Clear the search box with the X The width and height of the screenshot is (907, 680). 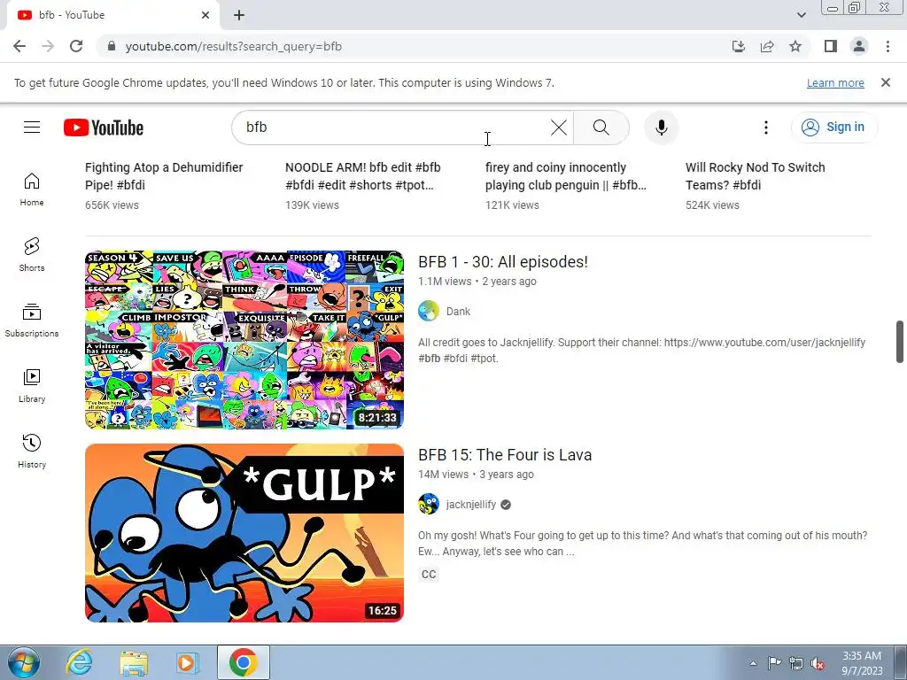coord(559,127)
